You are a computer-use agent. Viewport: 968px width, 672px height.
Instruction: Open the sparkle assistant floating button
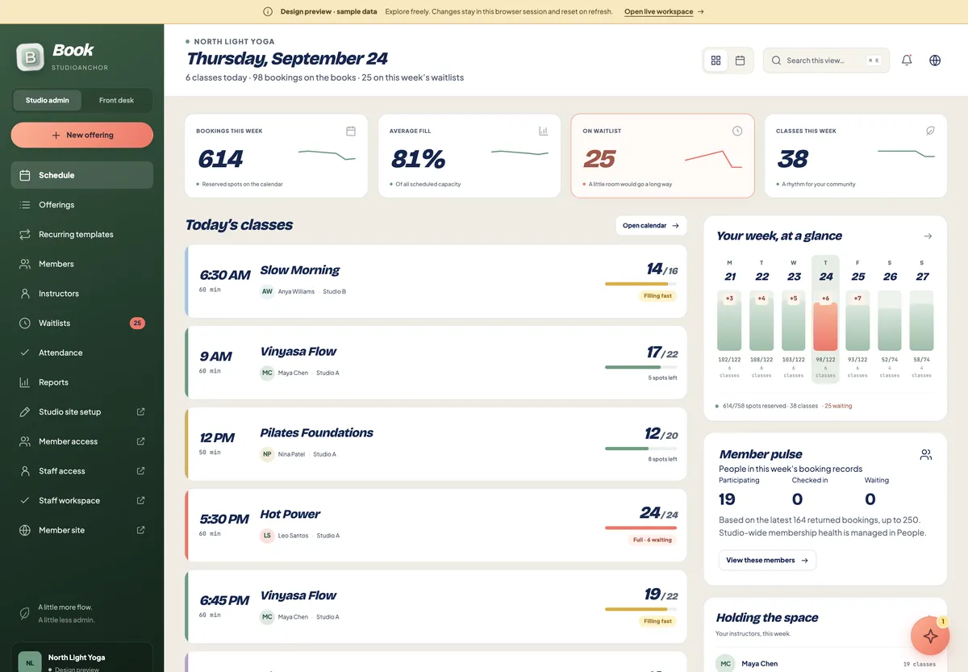(x=930, y=636)
